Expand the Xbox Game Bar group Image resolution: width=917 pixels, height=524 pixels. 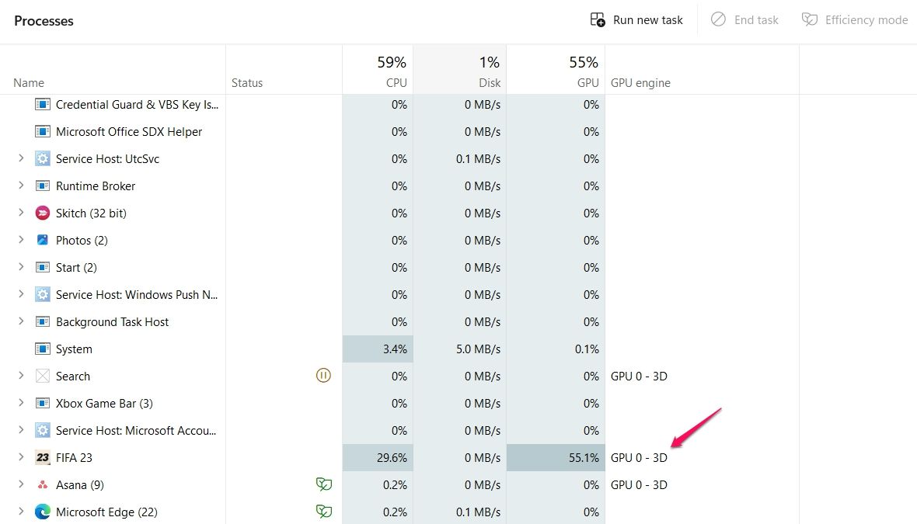tap(21, 403)
